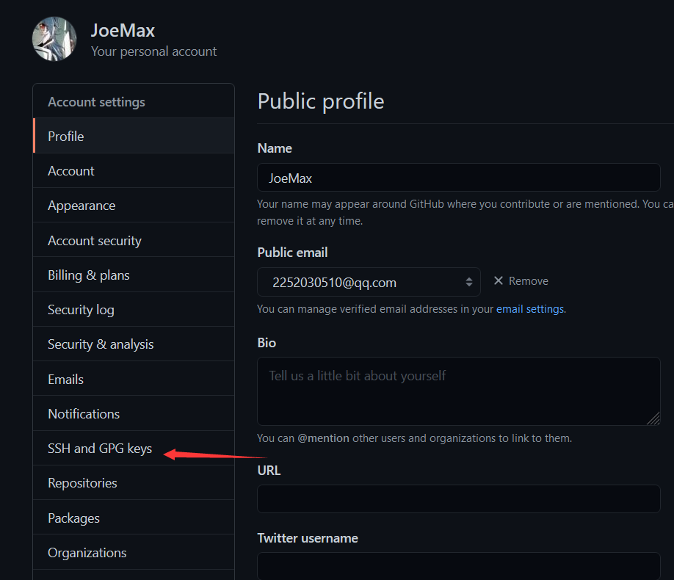Focus the Twitter username field
This screenshot has width=674, height=580.
[459, 566]
